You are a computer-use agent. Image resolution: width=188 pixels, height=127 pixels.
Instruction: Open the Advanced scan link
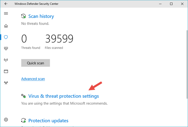coord(33,79)
